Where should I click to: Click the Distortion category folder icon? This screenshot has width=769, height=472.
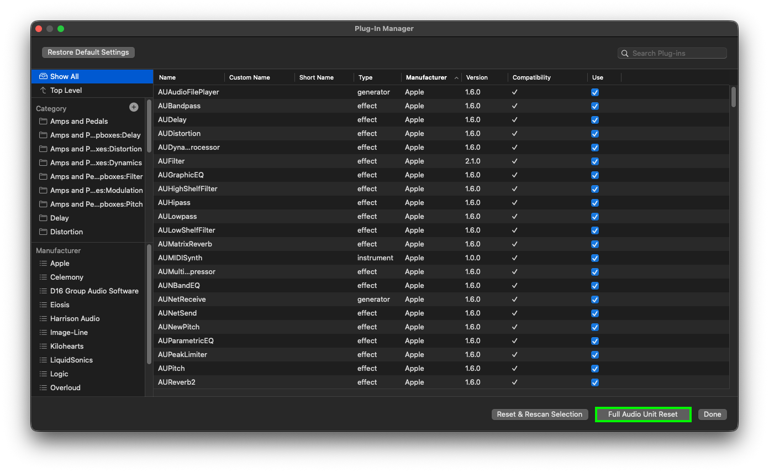(x=43, y=232)
